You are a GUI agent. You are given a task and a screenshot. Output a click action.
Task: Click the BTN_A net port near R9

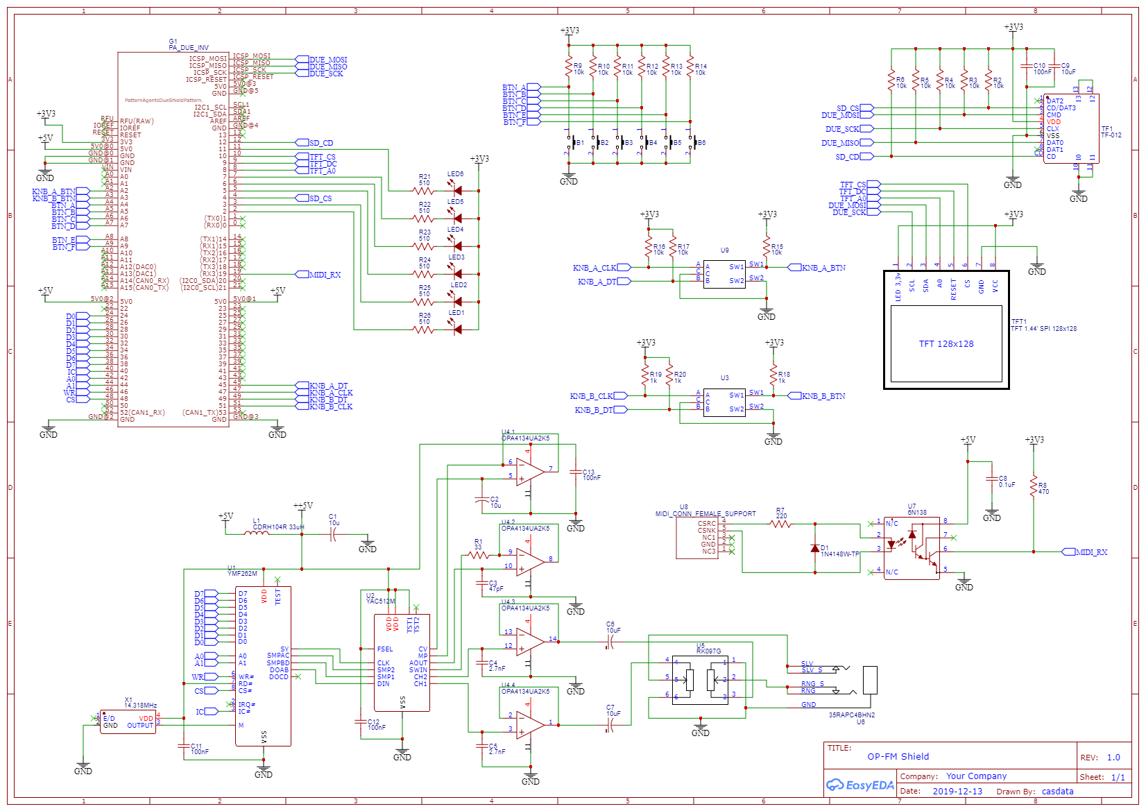[x=521, y=87]
